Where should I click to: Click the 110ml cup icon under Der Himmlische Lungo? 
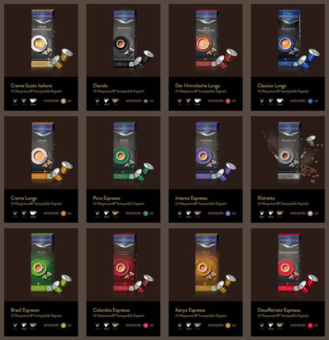[197, 100]
